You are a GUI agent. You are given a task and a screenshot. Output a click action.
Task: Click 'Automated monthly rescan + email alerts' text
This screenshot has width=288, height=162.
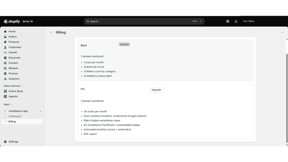(x=107, y=129)
